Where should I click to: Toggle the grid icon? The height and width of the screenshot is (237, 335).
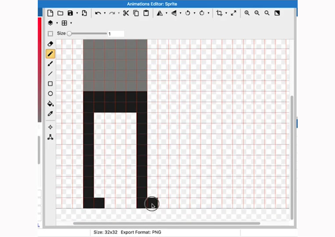64,23
